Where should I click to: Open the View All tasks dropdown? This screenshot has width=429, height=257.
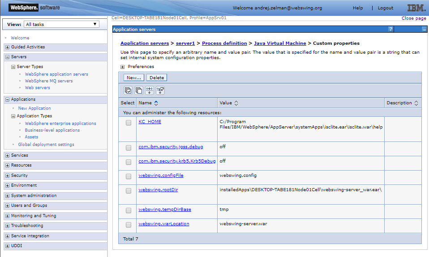[61, 24]
